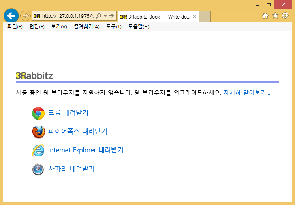Open Favorites with the star icon
The width and height of the screenshot is (295, 205).
coord(275,16)
